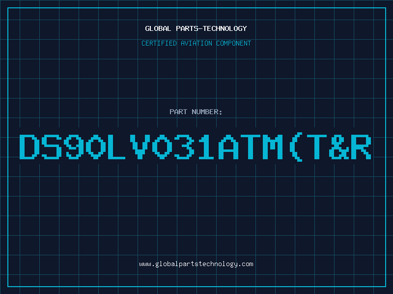The width and height of the screenshot is (393, 294).
Task: Click the PART NUMBER: label
Action: 196,112
